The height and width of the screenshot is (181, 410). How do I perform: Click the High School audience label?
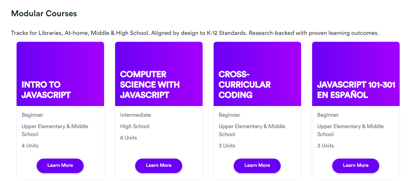tap(135, 126)
